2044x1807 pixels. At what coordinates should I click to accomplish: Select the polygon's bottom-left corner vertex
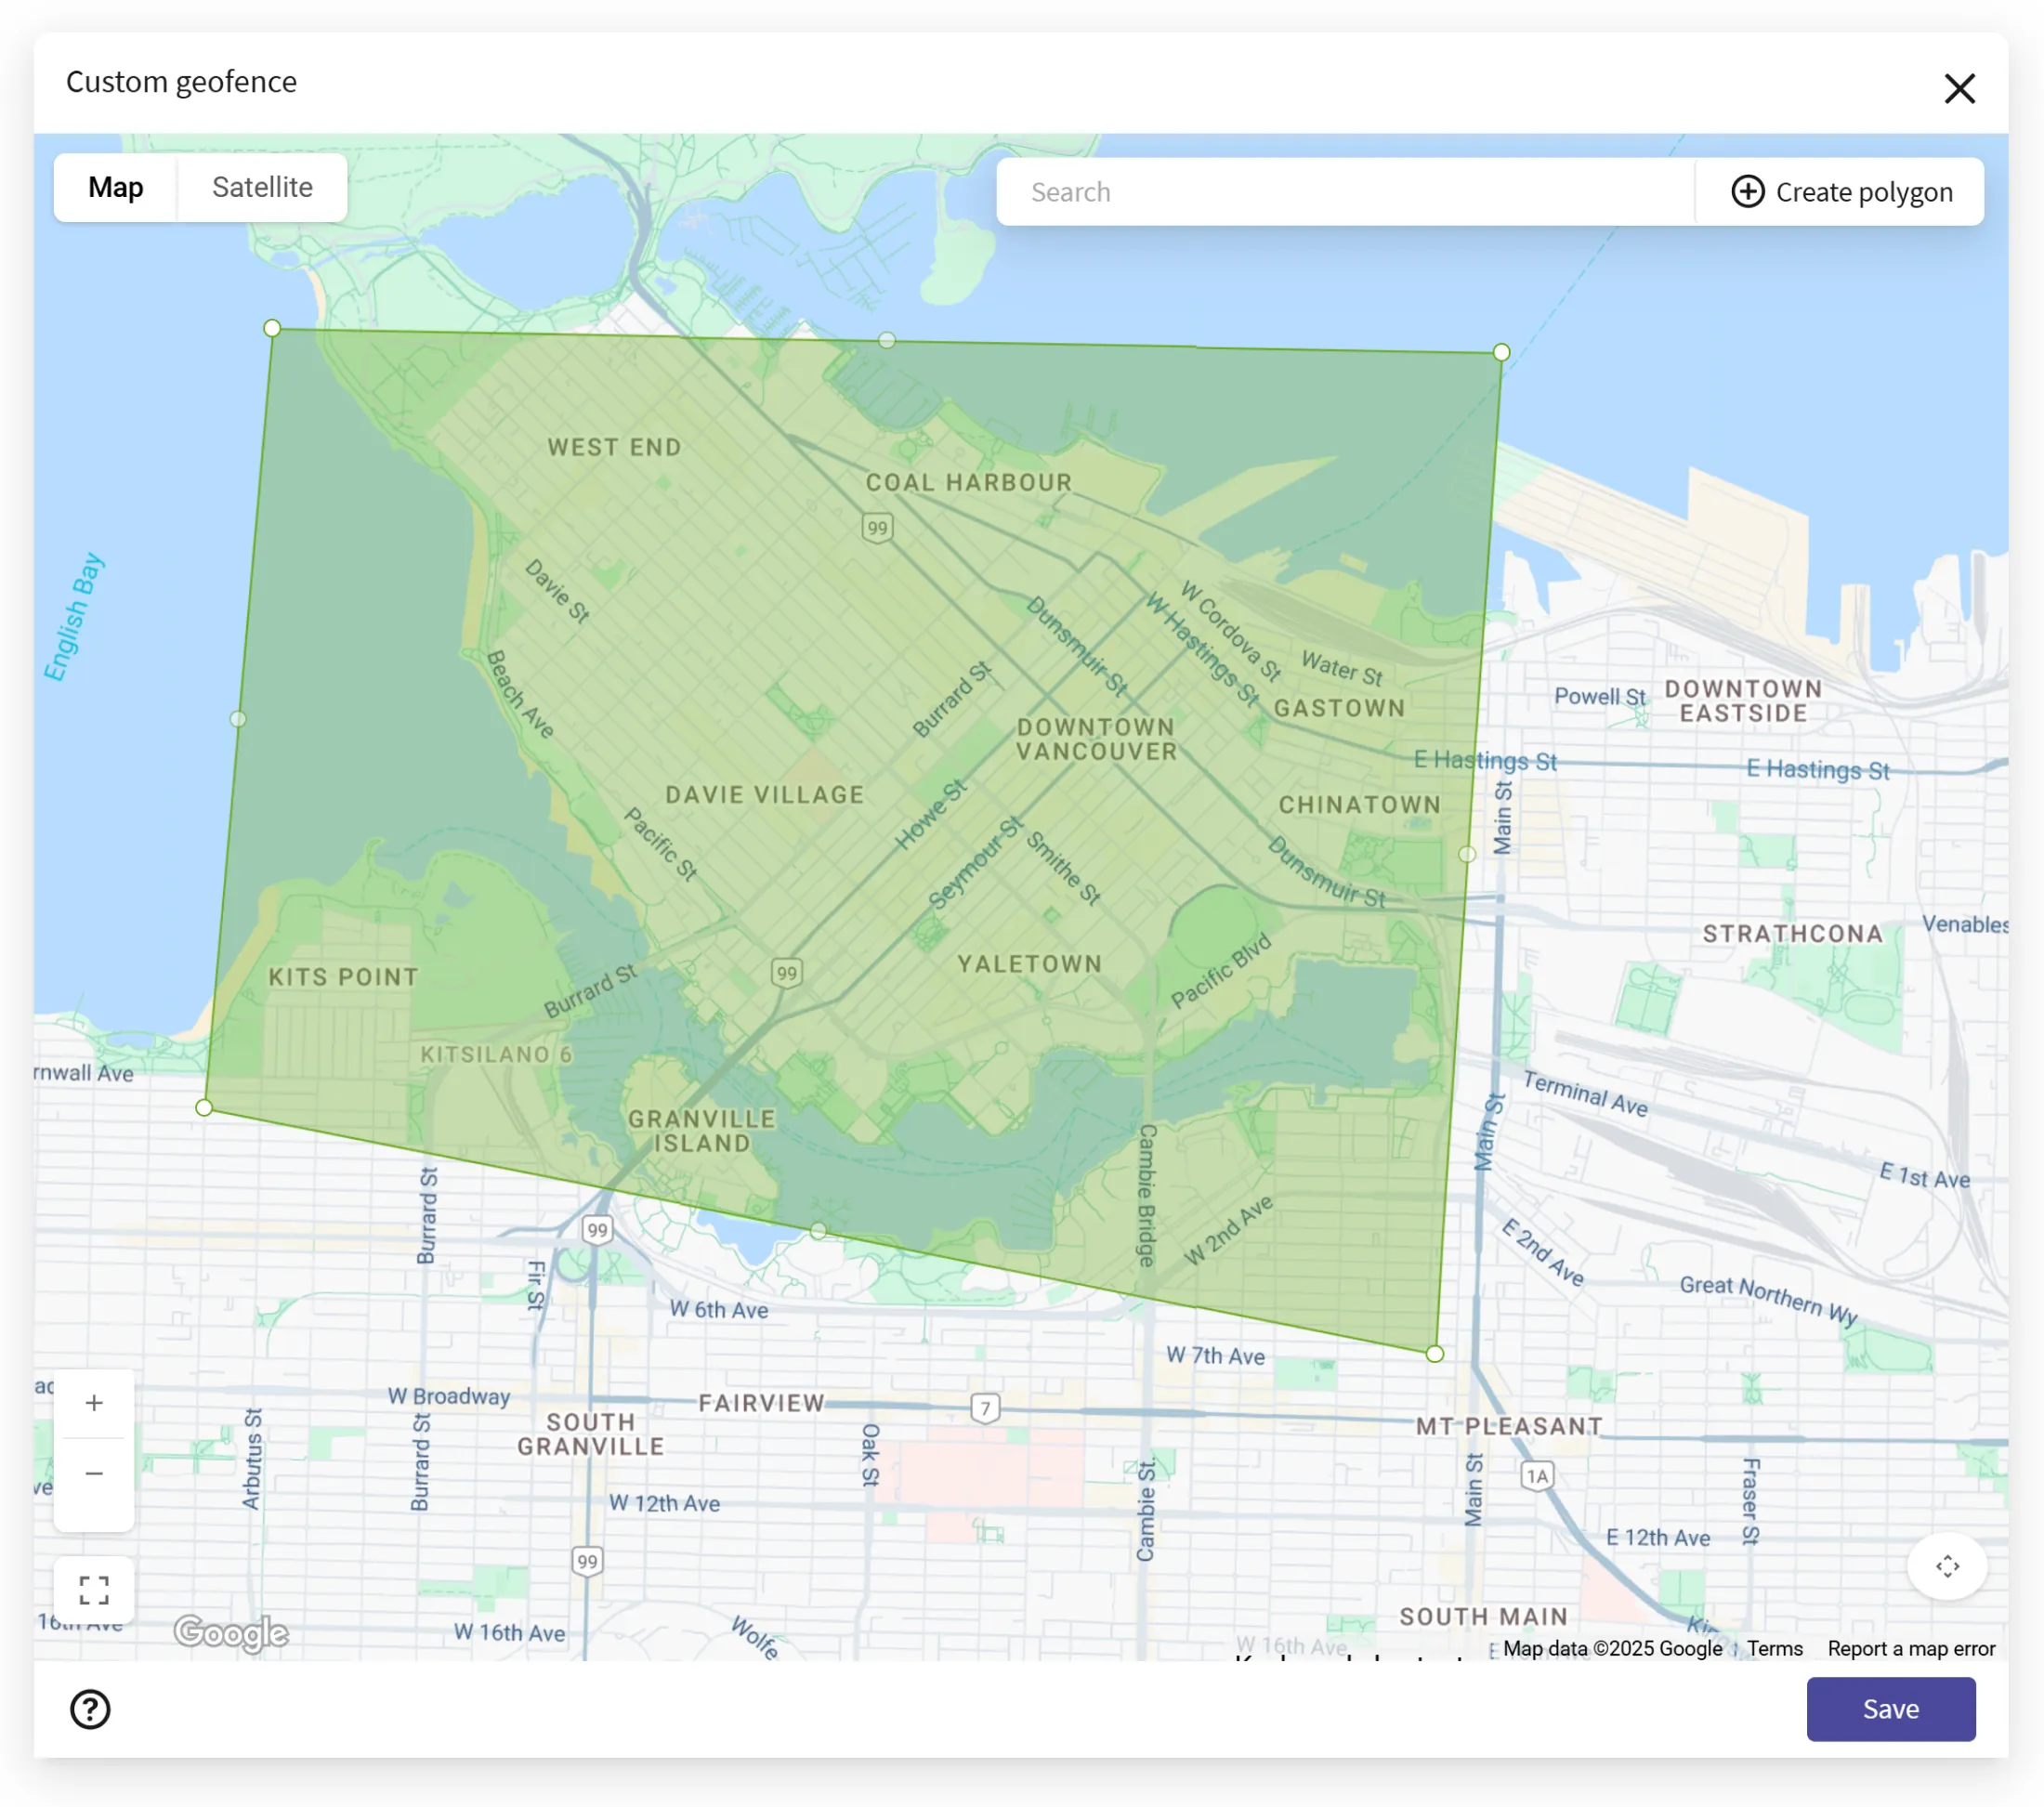[x=204, y=1107]
